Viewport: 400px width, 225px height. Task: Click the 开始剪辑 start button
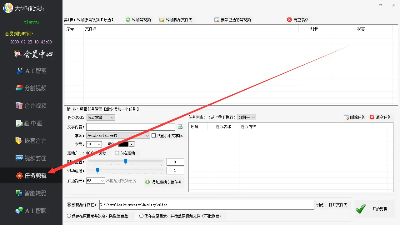[375, 208]
